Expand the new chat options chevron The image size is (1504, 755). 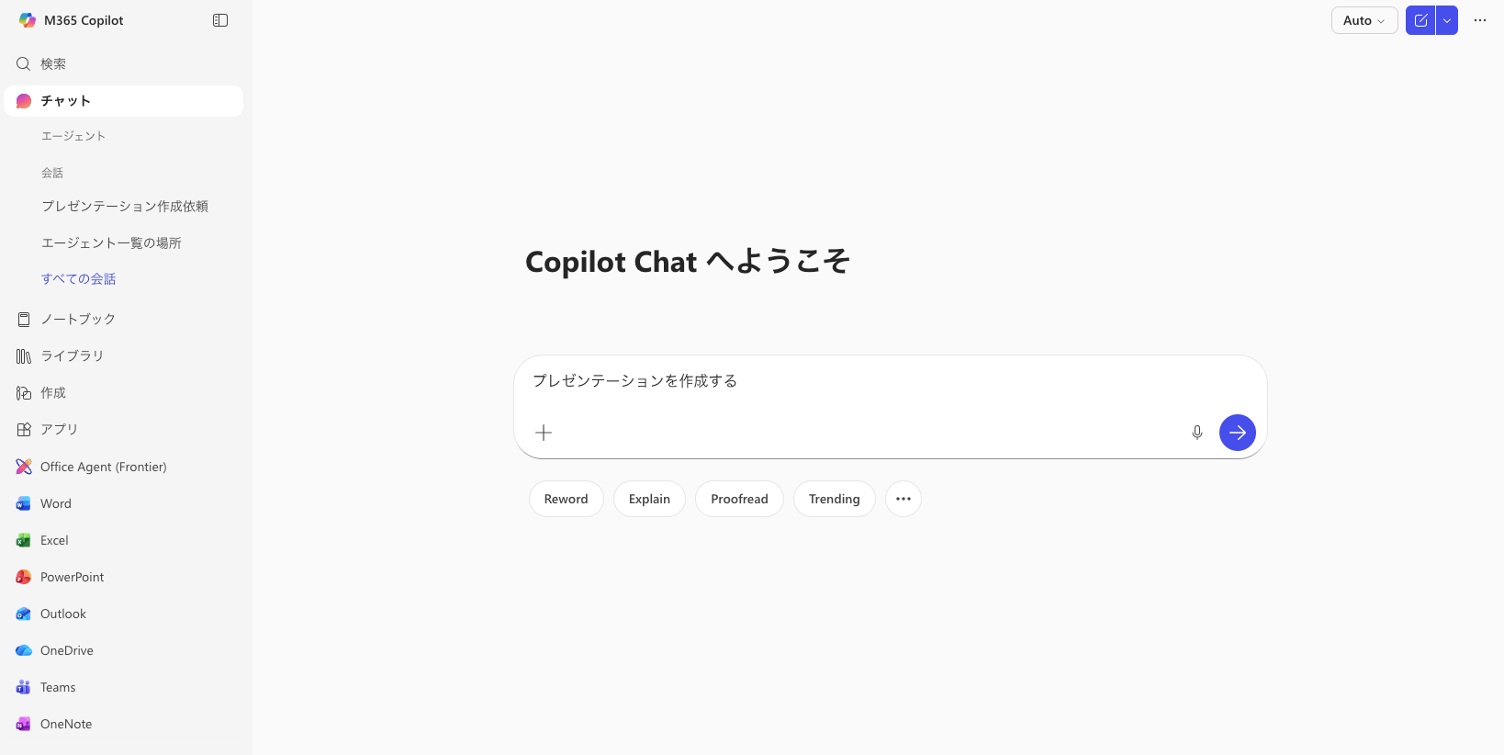[x=1447, y=20]
